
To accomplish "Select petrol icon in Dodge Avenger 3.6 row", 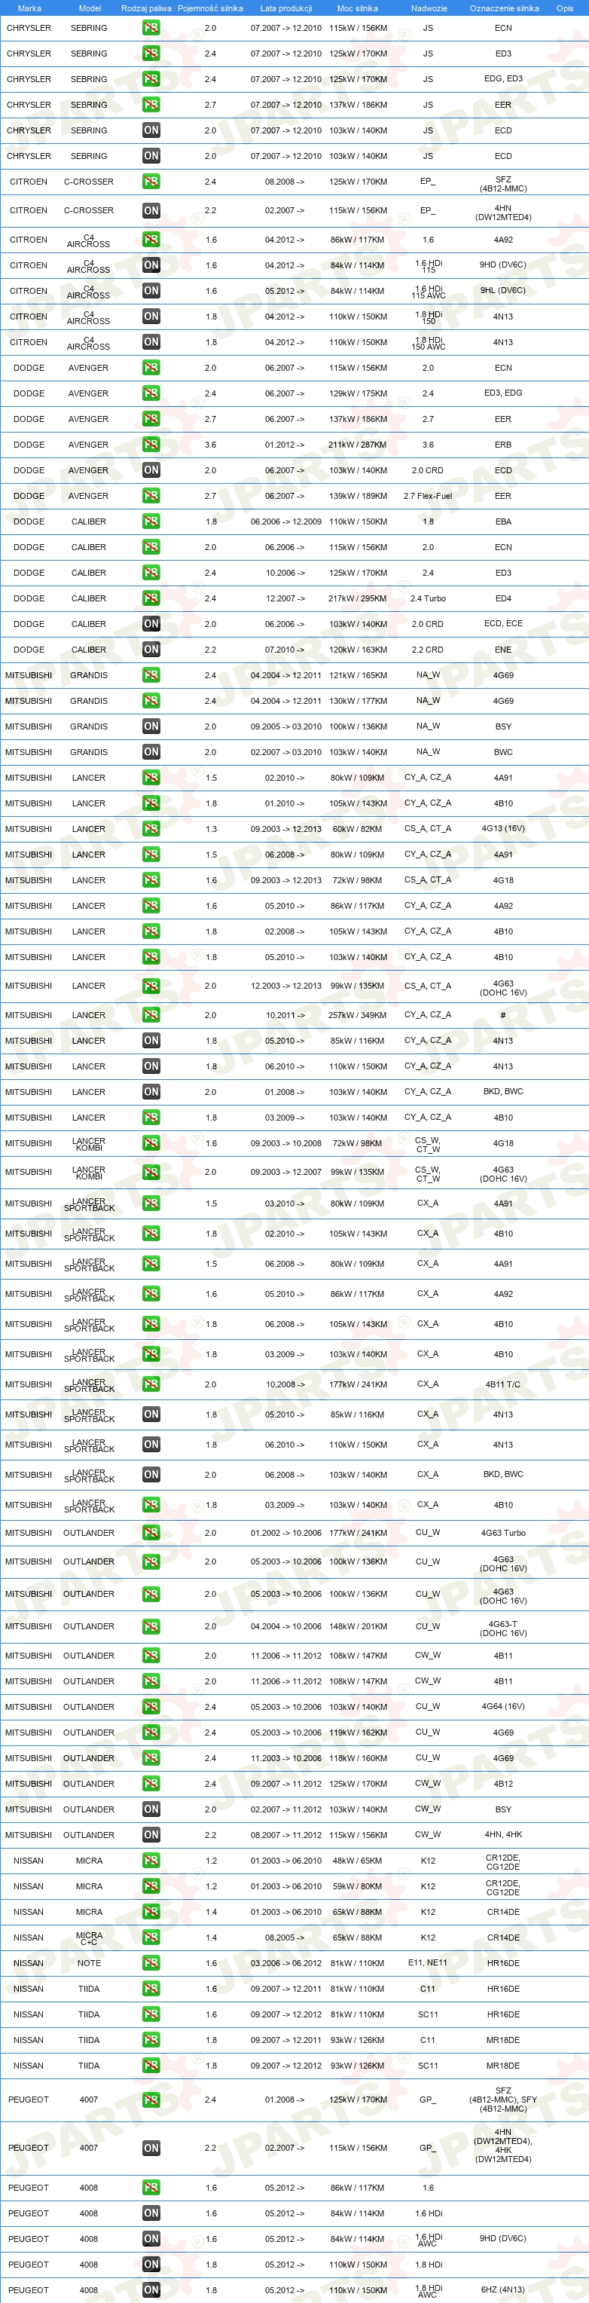I will click(x=151, y=445).
